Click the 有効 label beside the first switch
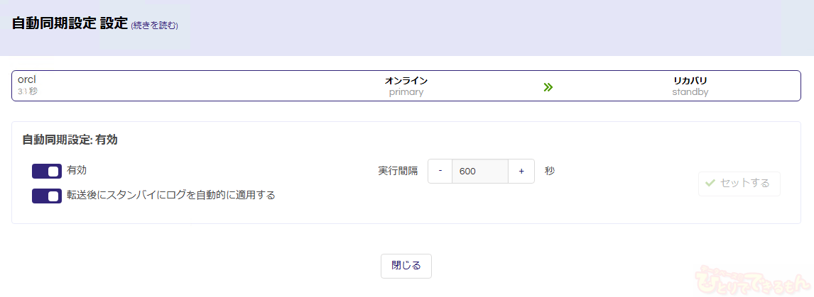Viewport: 814px width, 297px height. 77,170
